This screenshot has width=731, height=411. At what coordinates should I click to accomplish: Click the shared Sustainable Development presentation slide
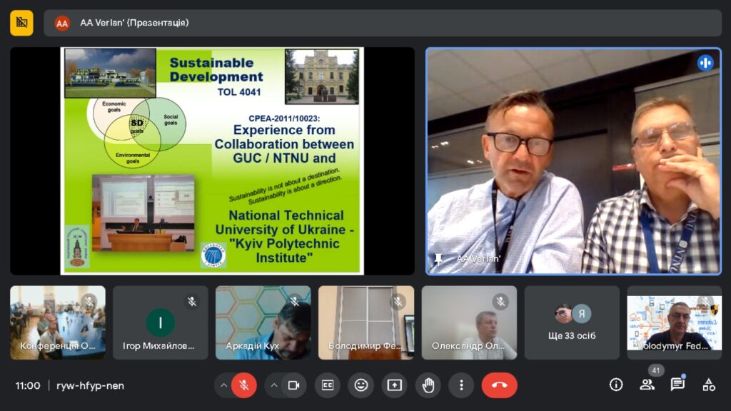[212, 161]
